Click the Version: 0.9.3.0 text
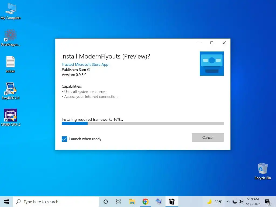The width and height of the screenshot is (276, 207). [x=74, y=75]
